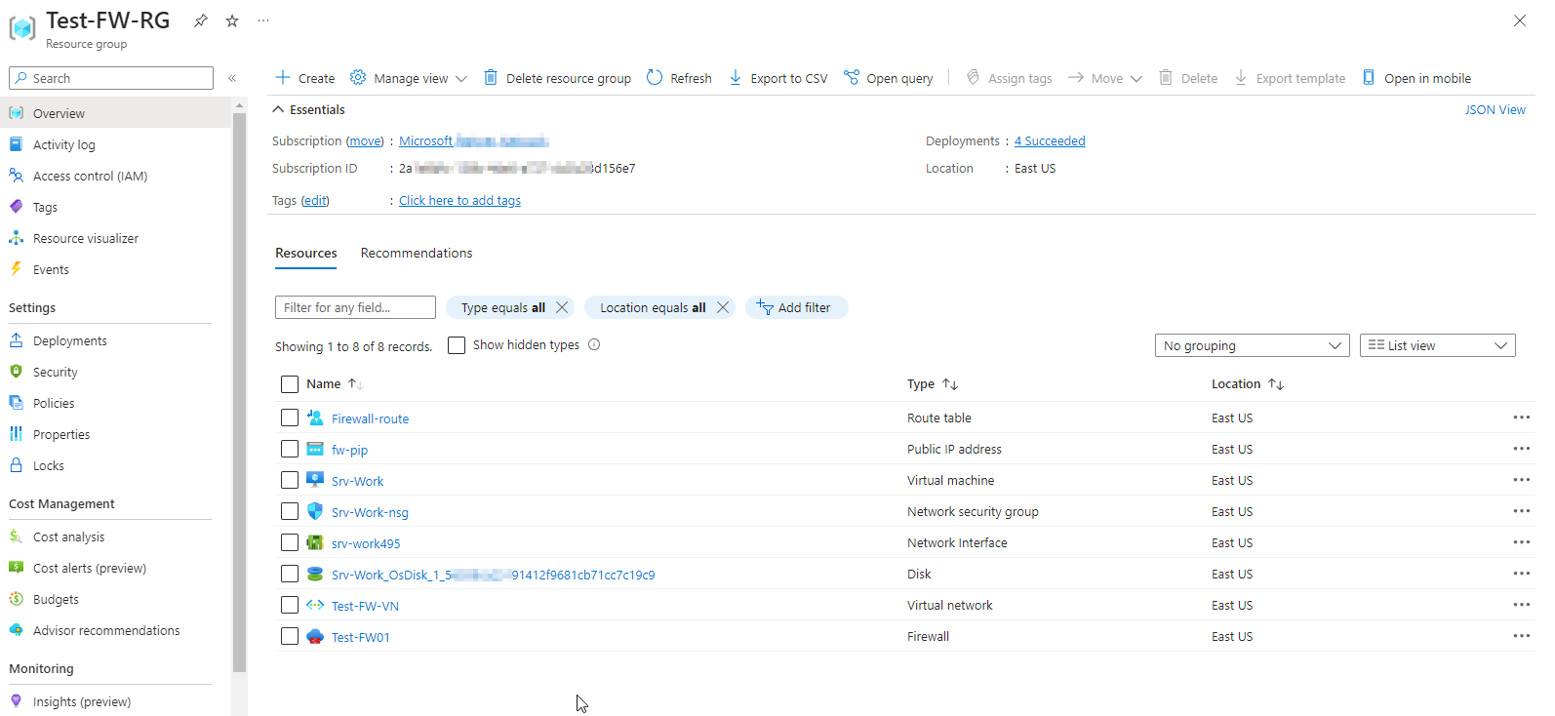Click the Tags (edit) link
This screenshot has height=716, width=1555.
pyautogui.click(x=315, y=200)
